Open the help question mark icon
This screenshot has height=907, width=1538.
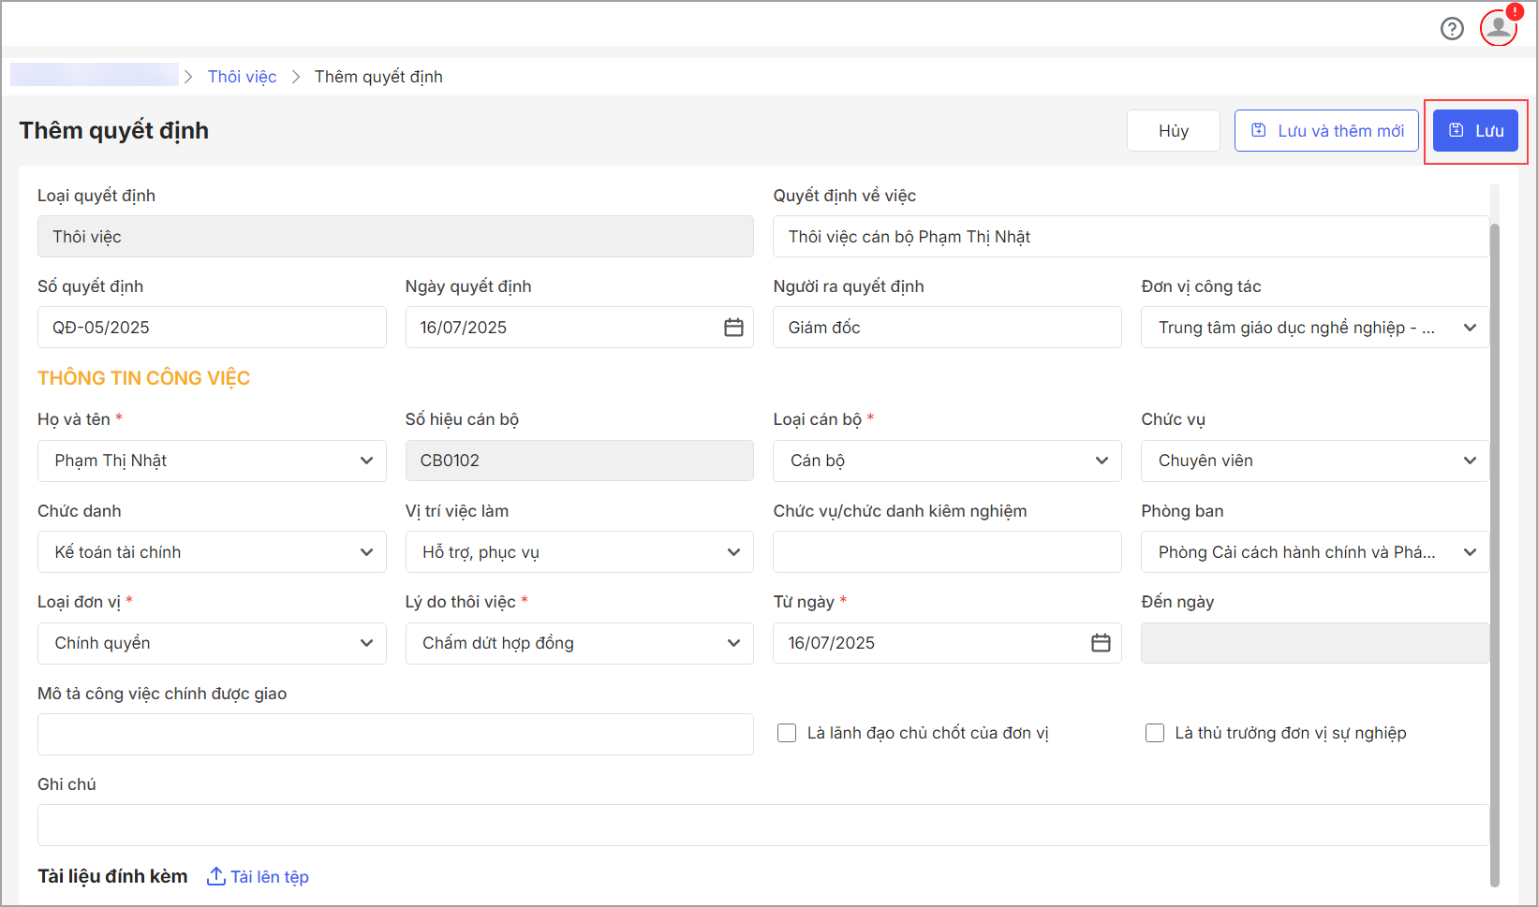point(1452,29)
